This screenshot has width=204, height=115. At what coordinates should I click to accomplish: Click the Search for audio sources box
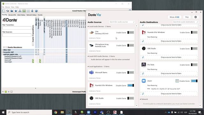pos(122,22)
